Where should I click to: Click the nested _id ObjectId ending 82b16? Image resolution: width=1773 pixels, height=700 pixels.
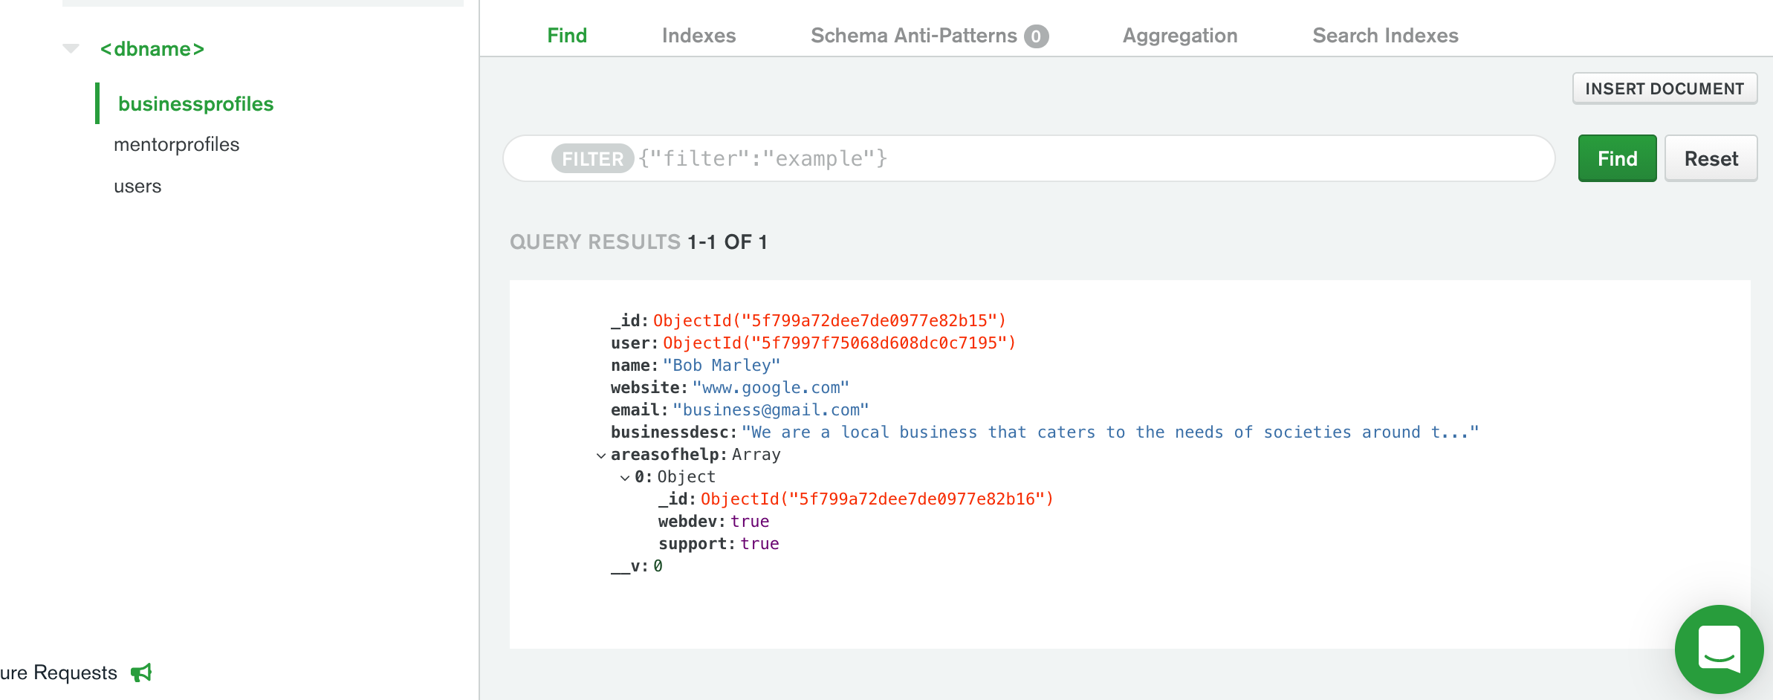click(x=877, y=499)
